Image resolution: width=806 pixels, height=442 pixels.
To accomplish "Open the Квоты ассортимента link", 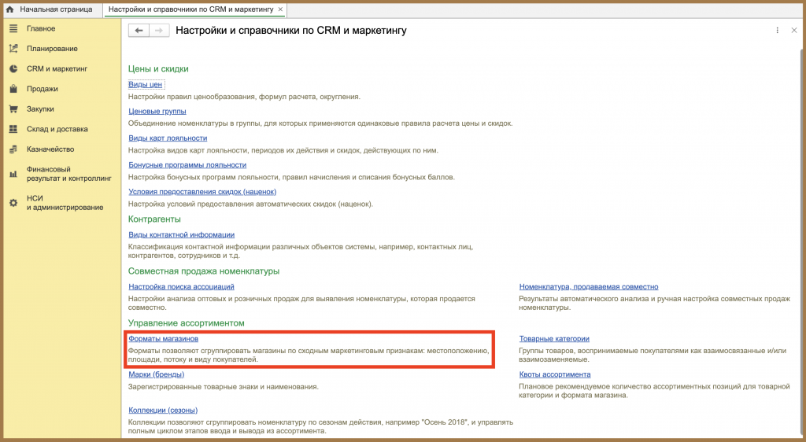I will pyautogui.click(x=555, y=374).
